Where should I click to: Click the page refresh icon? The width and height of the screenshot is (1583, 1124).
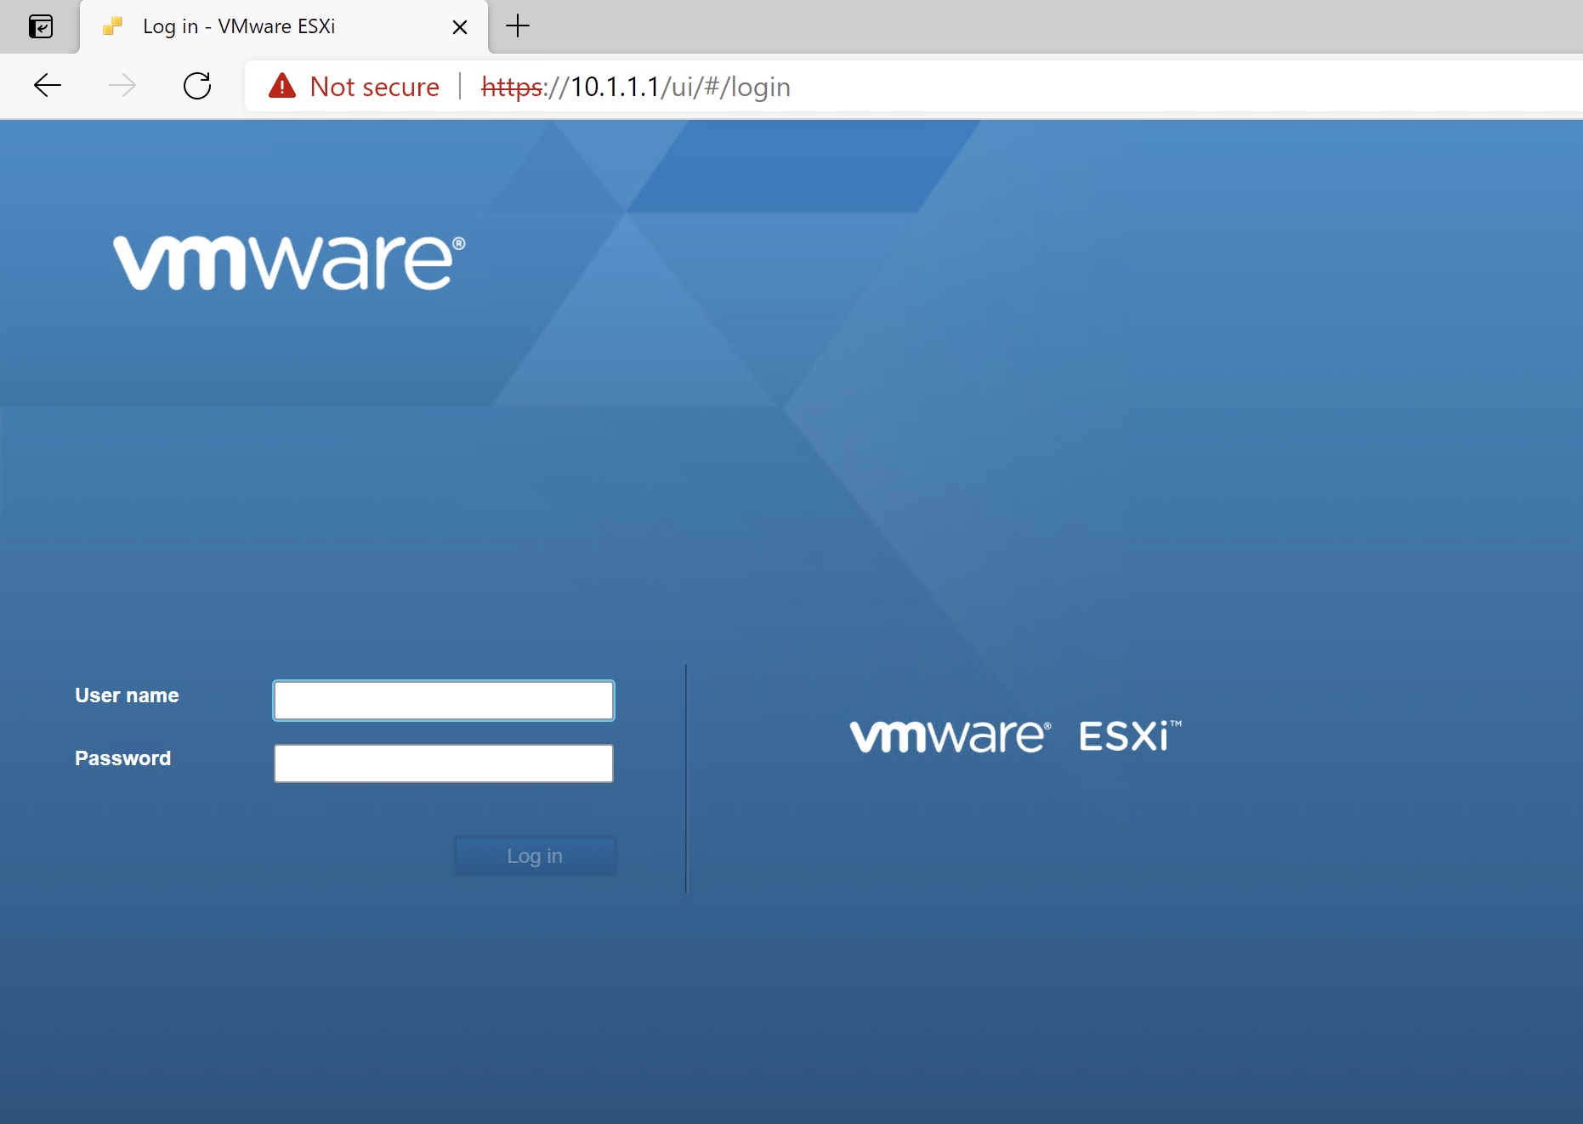[197, 85]
